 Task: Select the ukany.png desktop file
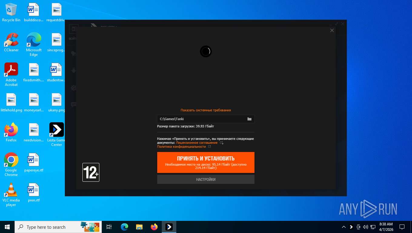point(57,103)
